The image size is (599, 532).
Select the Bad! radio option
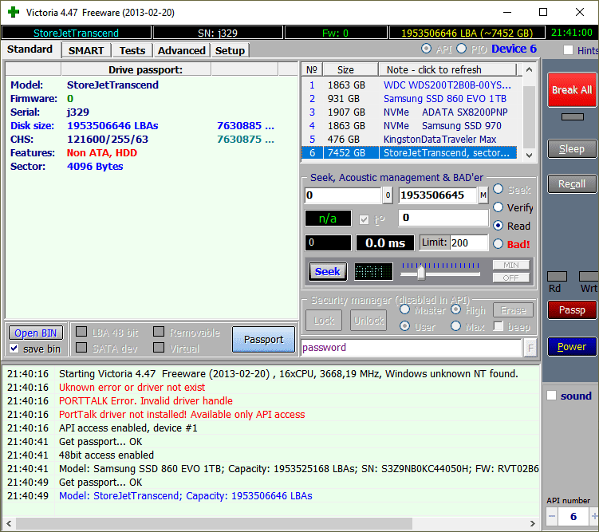[499, 243]
